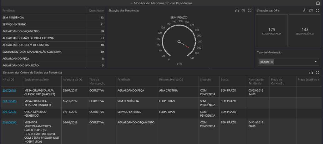This screenshot has width=323, height=144.
Task: Export the Listagem das Ordens de Serviço table
Action: click(x=311, y=73)
